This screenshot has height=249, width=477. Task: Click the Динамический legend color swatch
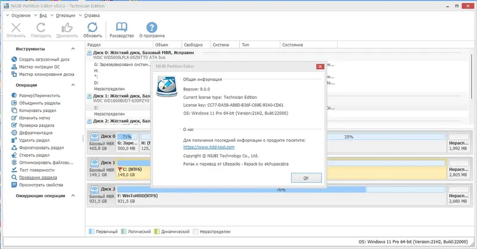pyautogui.click(x=157, y=232)
